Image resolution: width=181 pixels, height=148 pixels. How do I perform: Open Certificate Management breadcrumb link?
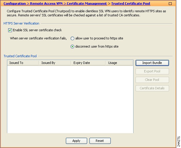click(87, 4)
